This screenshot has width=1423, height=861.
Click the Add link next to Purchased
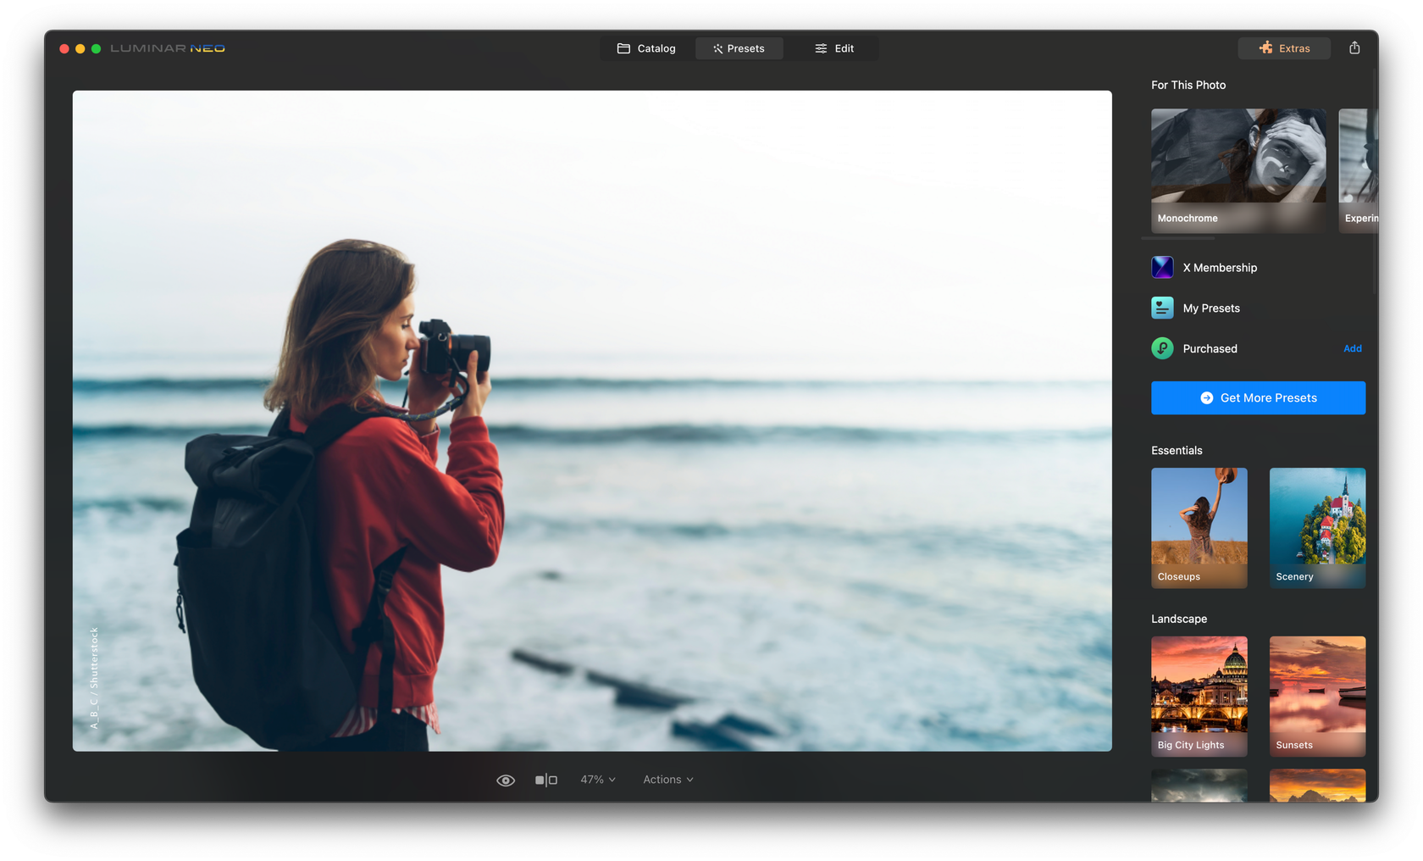(x=1352, y=348)
